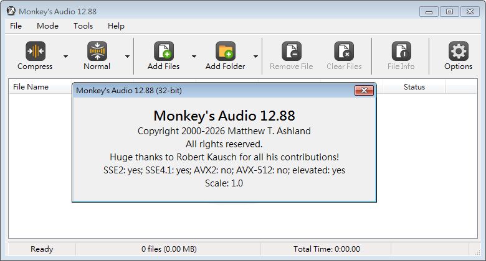
Task: Click the 'Huge thanks to Robert Kausch' line
Action: point(224,157)
